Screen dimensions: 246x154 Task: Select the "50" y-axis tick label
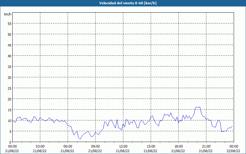pyautogui.click(x=10, y=34)
